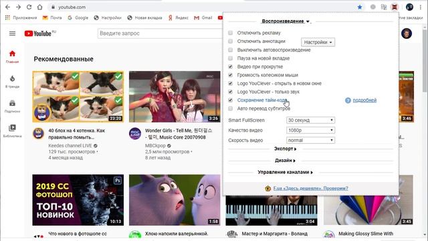Go back with the browser back arrow

[x=7, y=7]
